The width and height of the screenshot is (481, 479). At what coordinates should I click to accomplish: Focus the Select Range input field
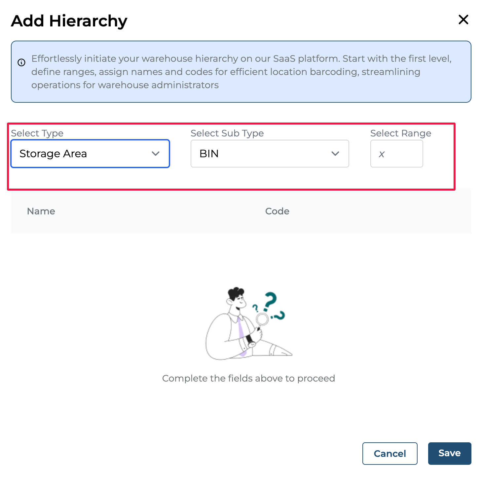tap(396, 154)
